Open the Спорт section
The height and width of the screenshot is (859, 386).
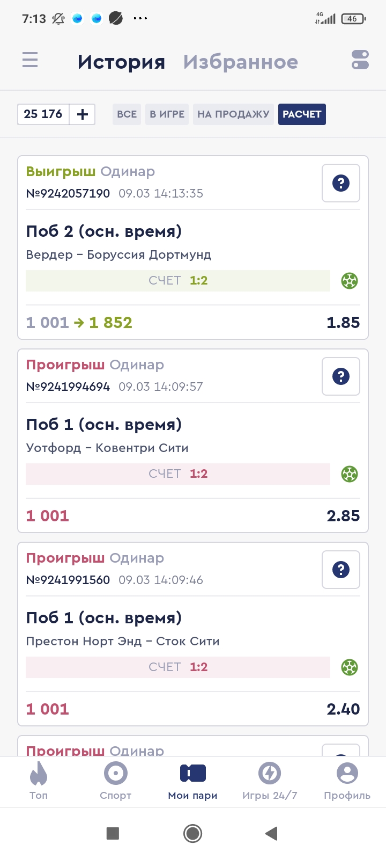pyautogui.click(x=115, y=781)
